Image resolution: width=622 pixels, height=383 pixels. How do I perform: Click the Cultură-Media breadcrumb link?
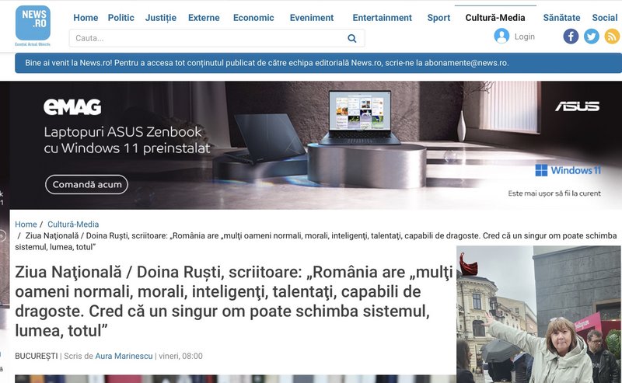click(73, 225)
